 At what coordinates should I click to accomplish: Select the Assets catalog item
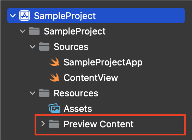tap(78, 109)
